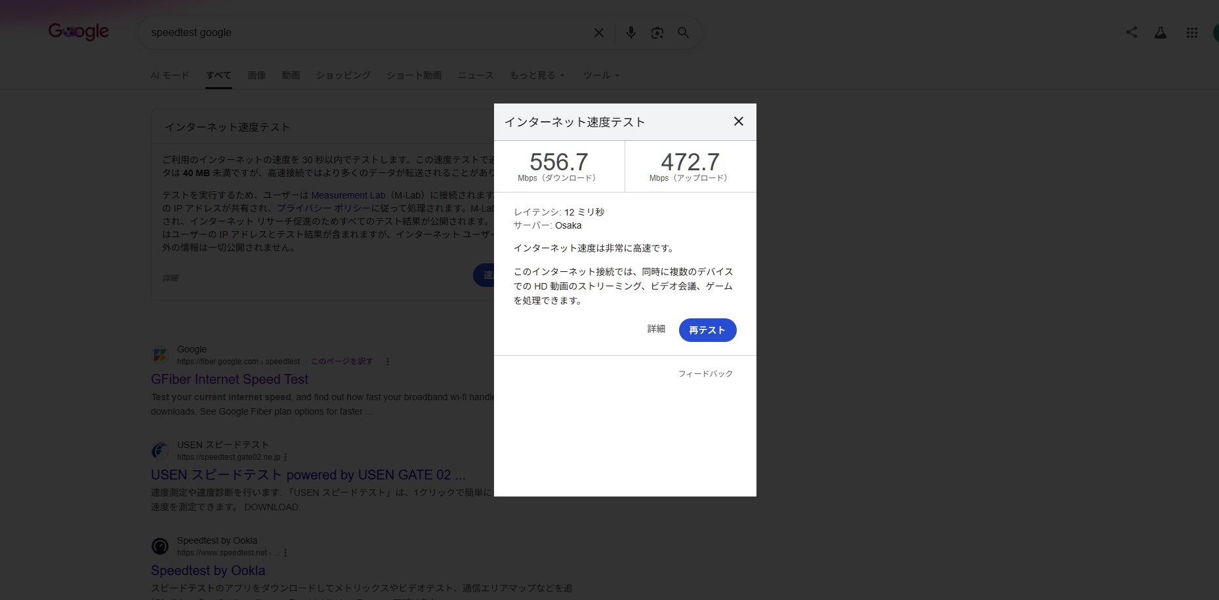Viewport: 1219px width, 600px height.
Task: Open more options for USEN result
Action: [x=285, y=457]
